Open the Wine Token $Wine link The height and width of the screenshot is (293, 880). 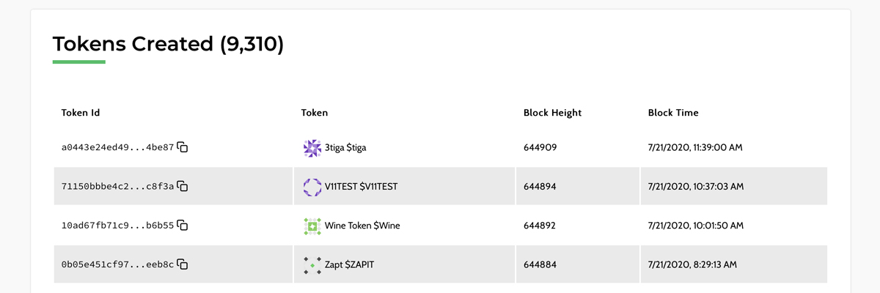click(x=362, y=226)
